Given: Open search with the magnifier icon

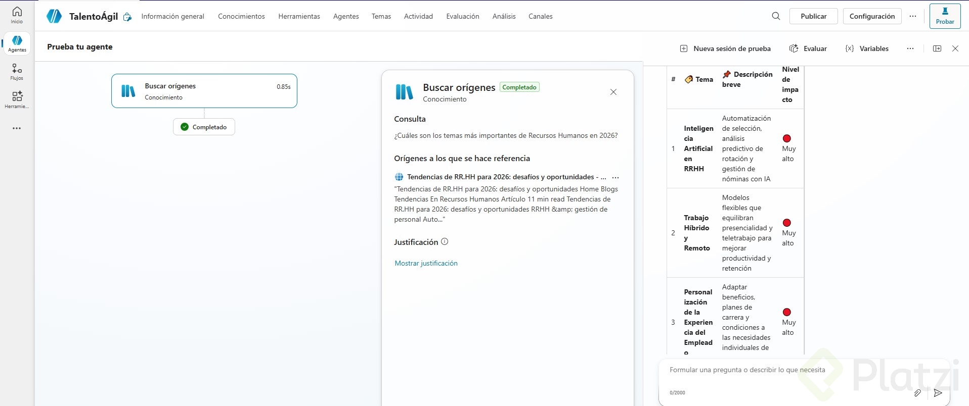Looking at the screenshot, I should coord(776,16).
